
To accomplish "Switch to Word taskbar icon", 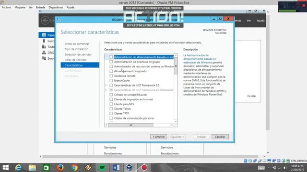I will [116, 168].
